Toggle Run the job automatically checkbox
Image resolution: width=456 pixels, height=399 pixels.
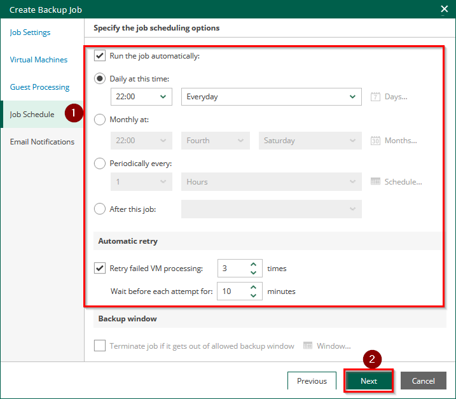tap(100, 55)
